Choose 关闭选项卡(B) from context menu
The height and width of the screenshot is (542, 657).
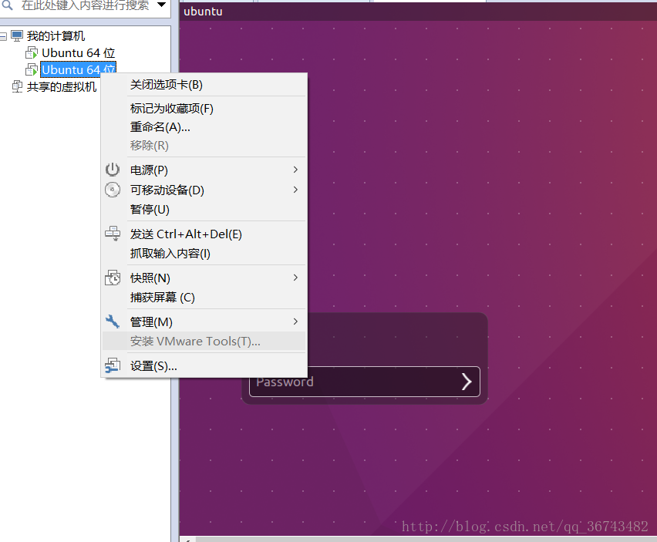(x=167, y=85)
